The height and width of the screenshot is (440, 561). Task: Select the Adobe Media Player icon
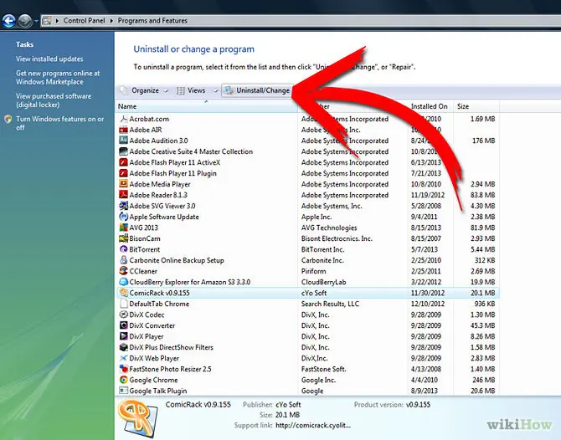pyautogui.click(x=123, y=184)
